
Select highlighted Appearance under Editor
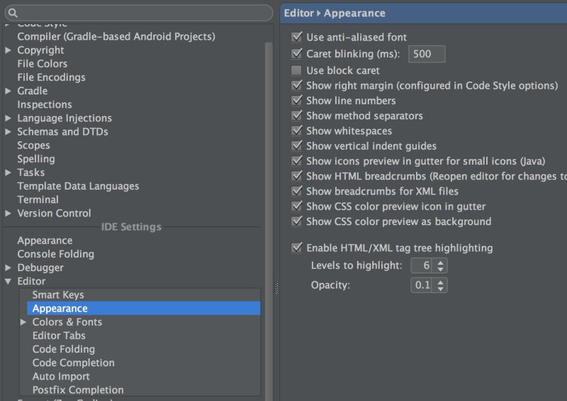tap(144, 308)
